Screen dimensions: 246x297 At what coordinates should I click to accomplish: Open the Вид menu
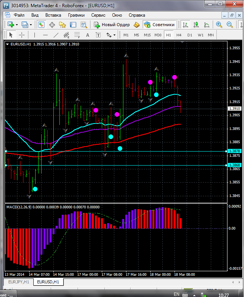pyautogui.click(x=35, y=15)
